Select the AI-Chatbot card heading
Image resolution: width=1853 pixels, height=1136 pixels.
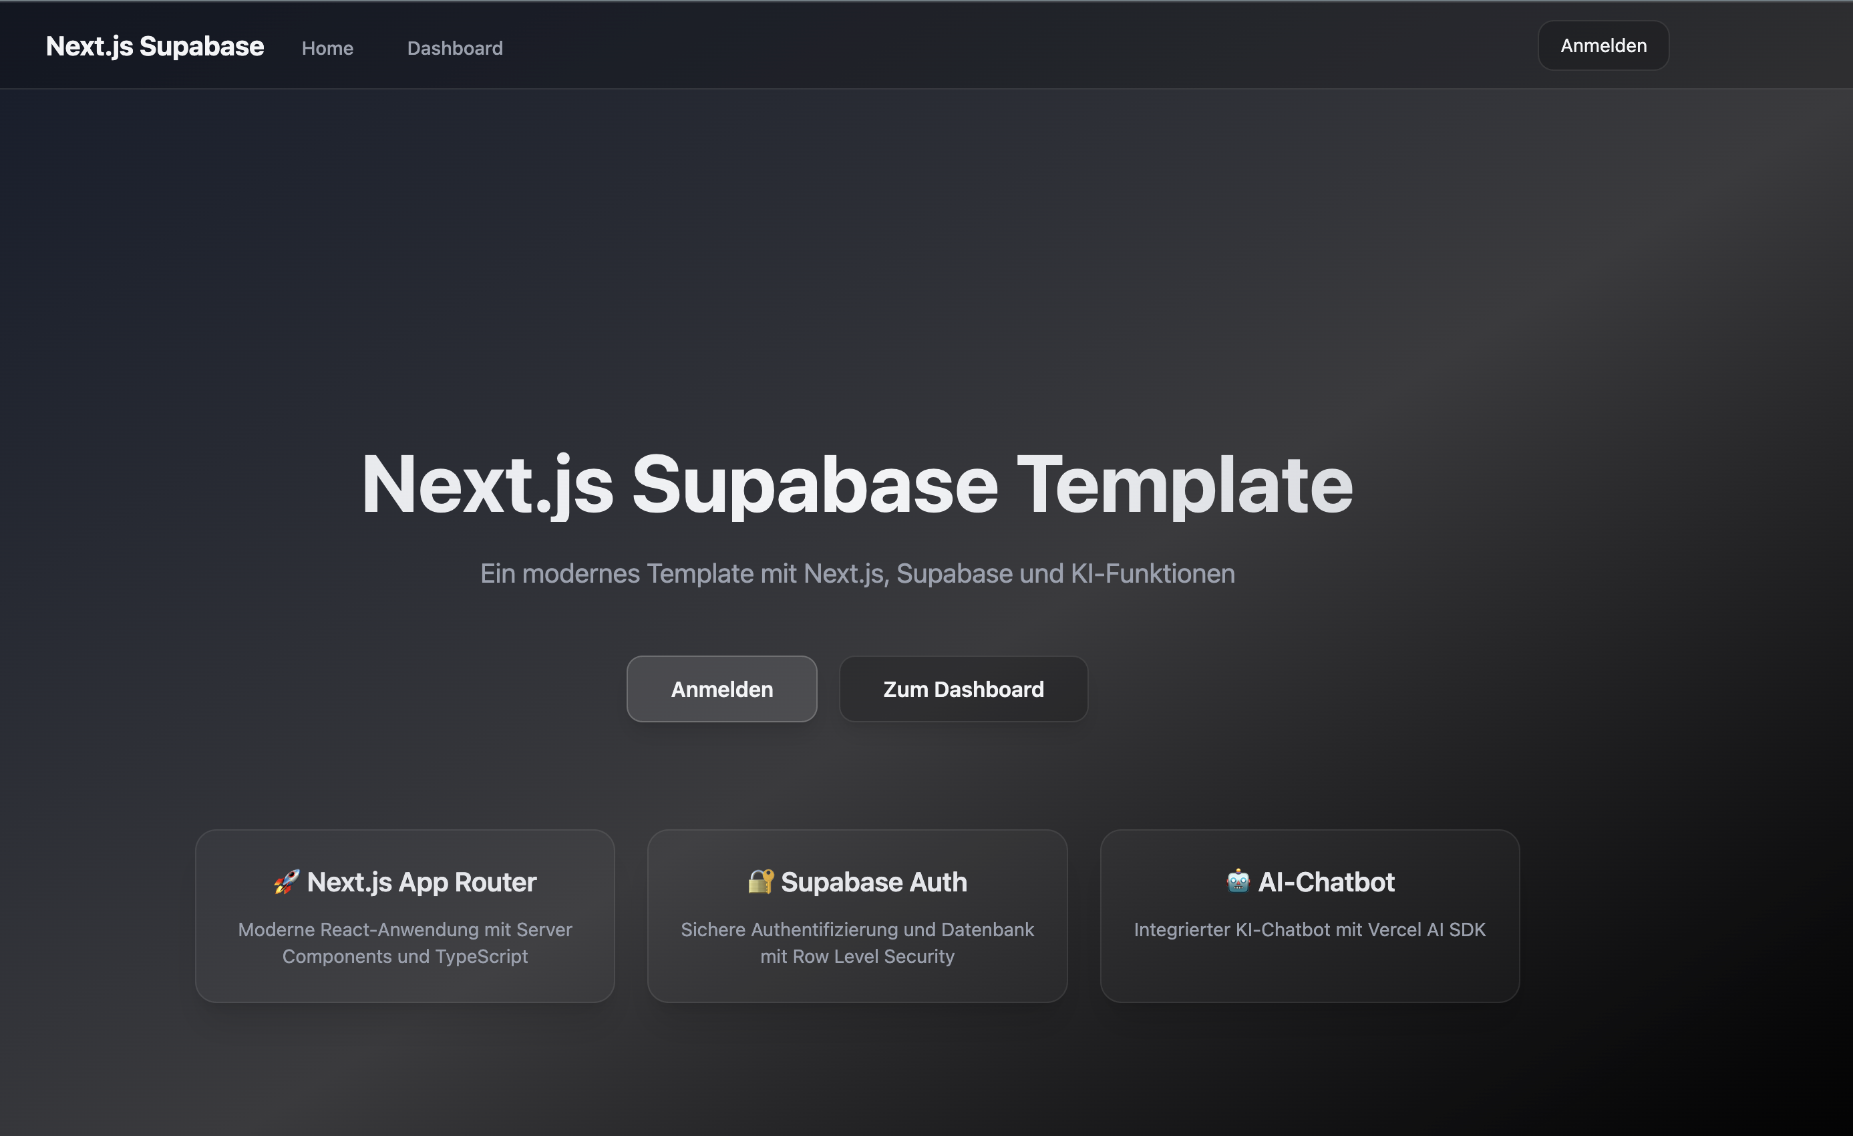(x=1326, y=881)
